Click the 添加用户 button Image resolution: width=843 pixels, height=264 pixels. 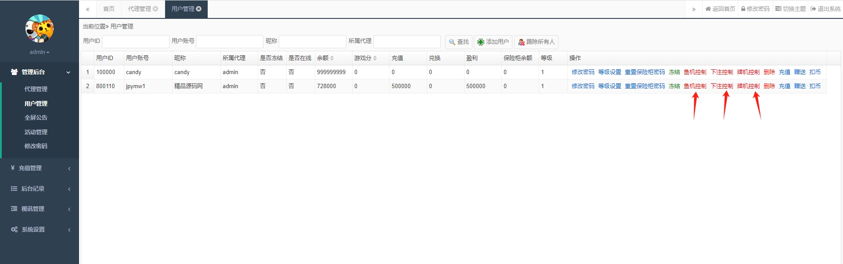point(493,42)
